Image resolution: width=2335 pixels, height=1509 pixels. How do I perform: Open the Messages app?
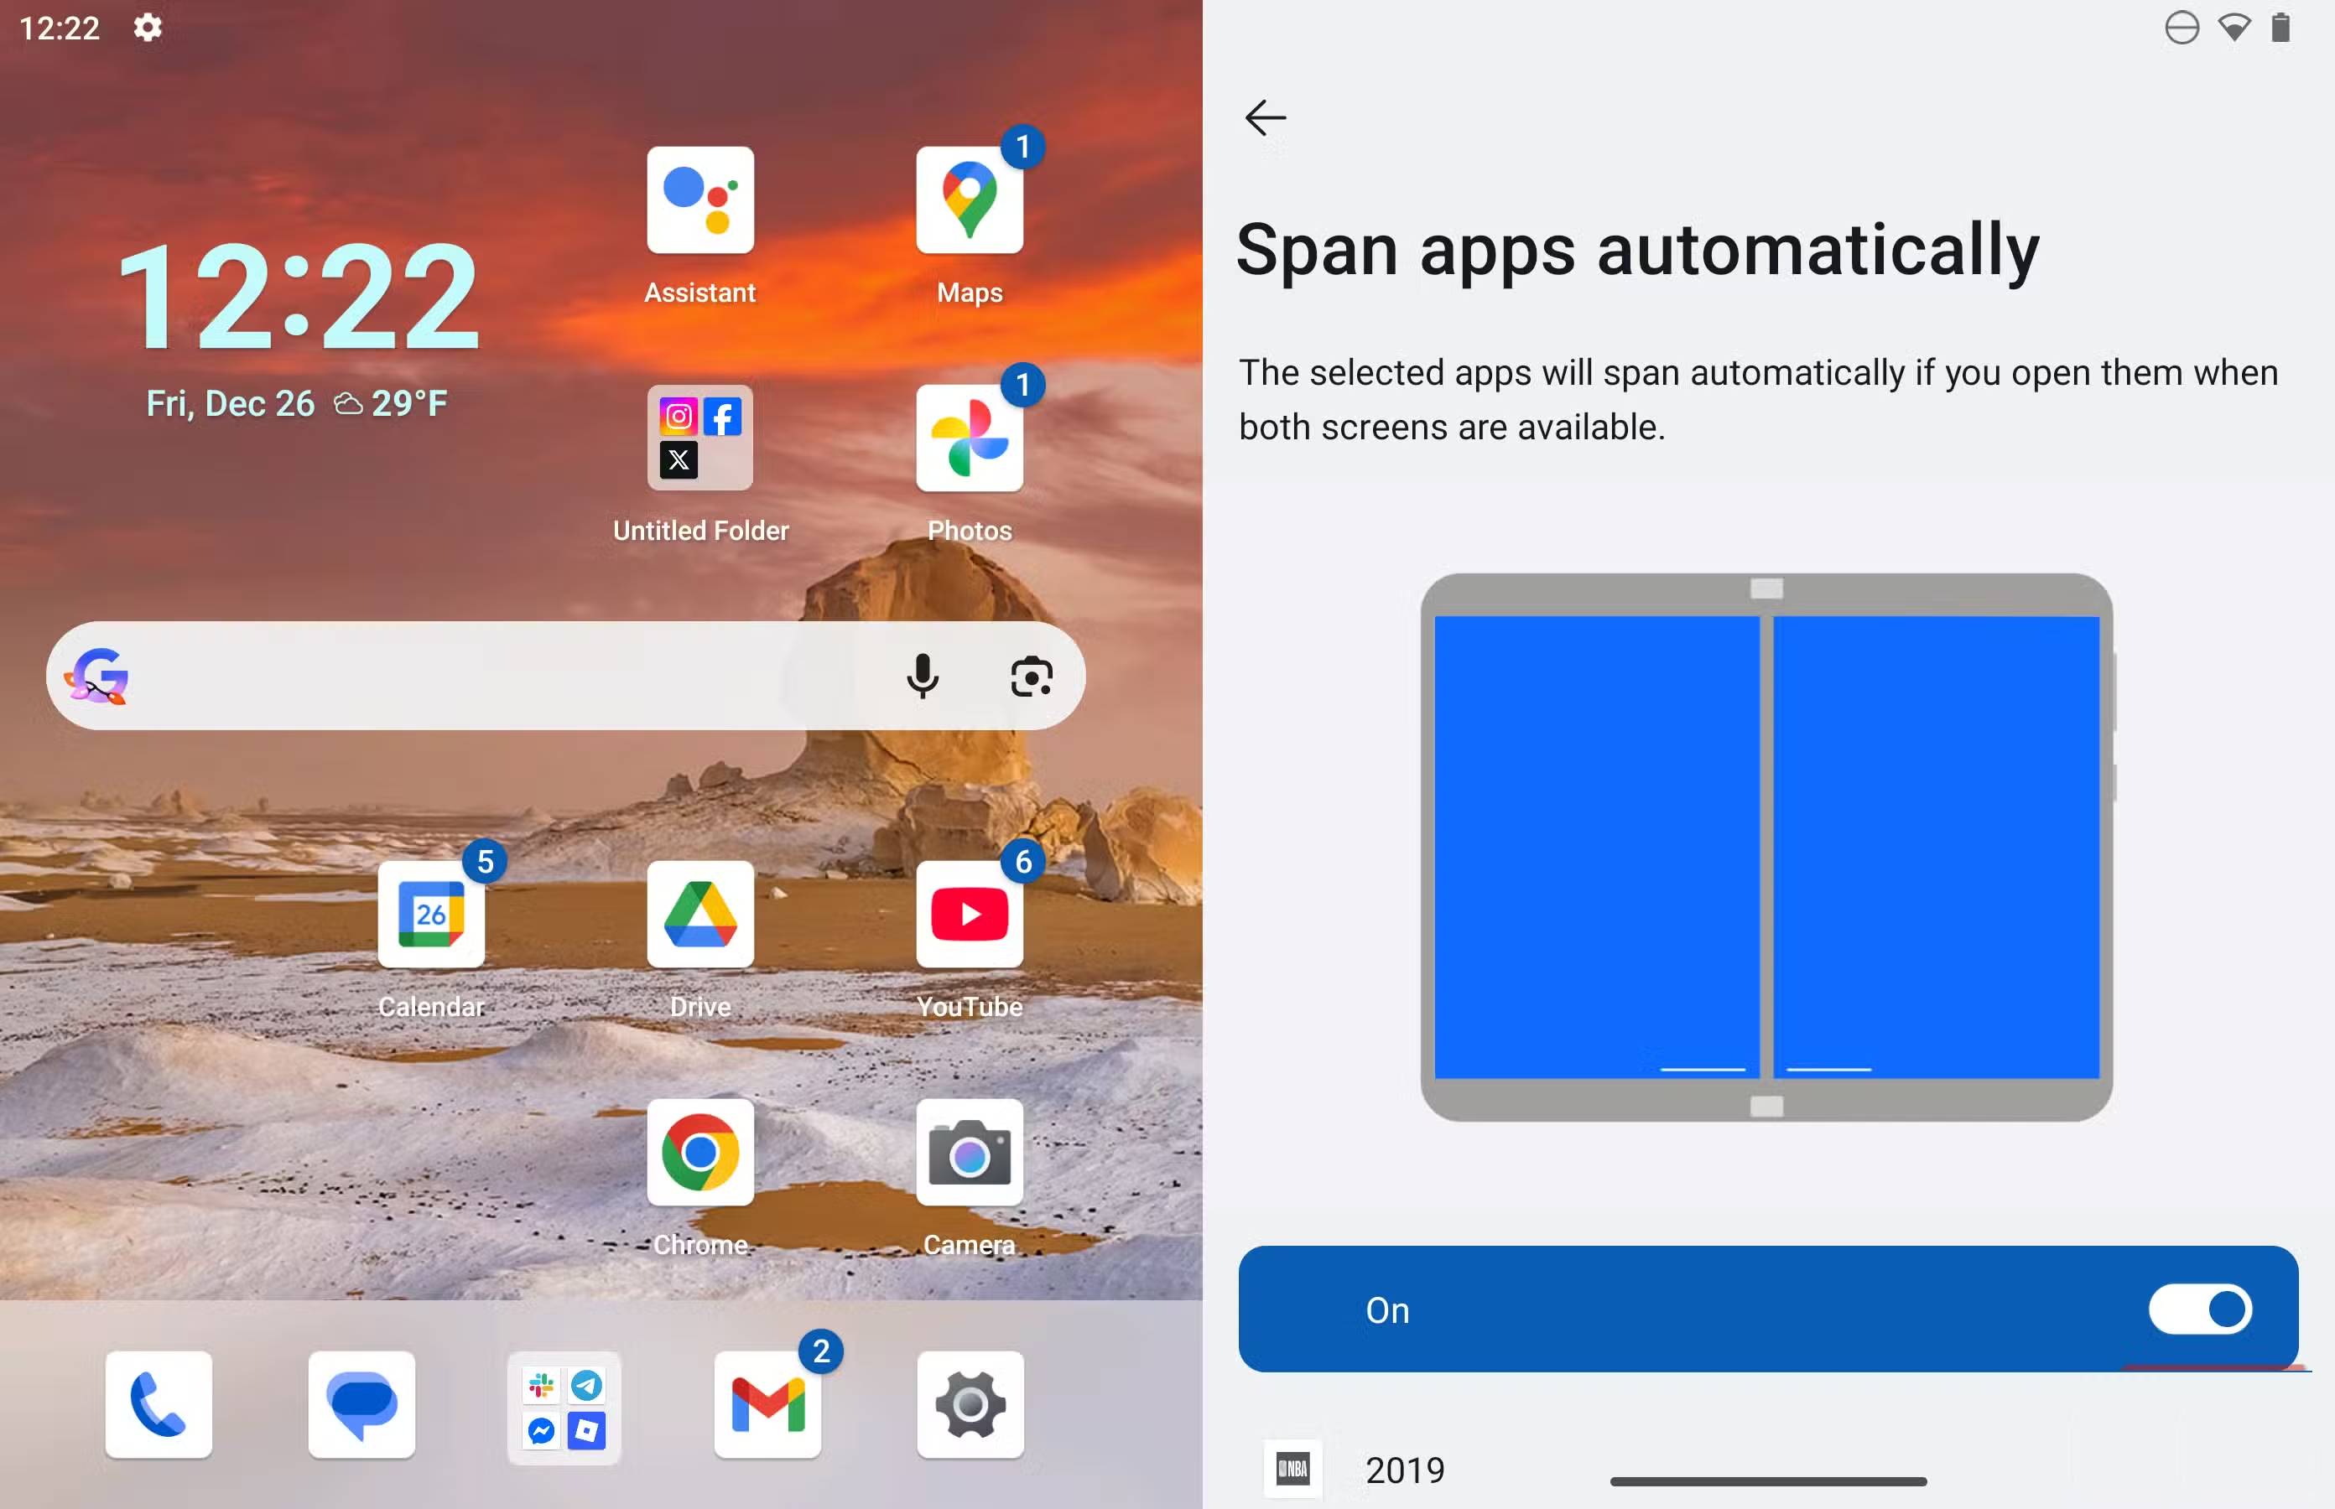coord(361,1404)
